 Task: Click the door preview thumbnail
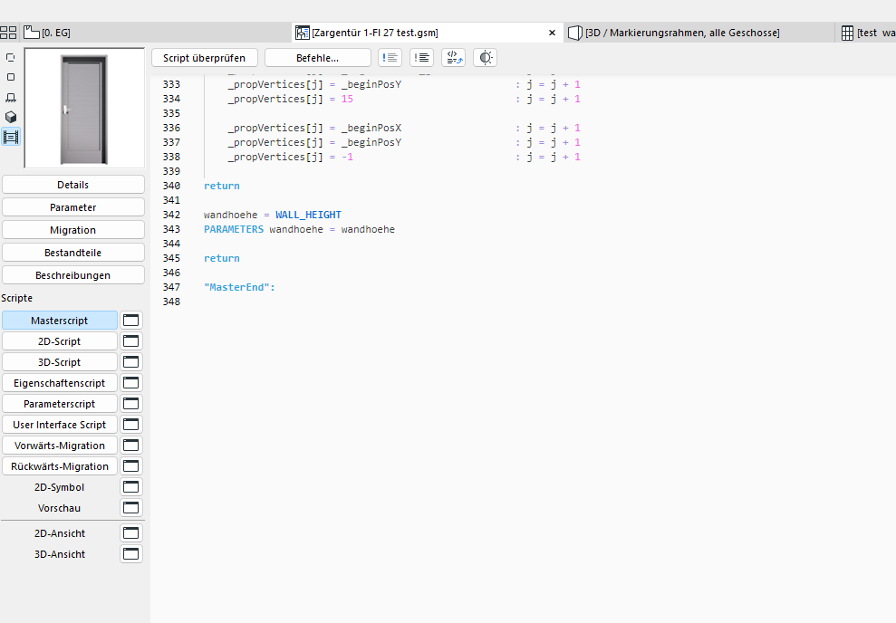pos(84,108)
